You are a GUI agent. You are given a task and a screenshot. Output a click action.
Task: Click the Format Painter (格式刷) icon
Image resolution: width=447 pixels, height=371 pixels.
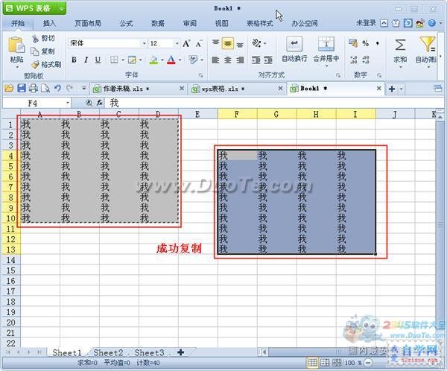pyautogui.click(x=35, y=65)
